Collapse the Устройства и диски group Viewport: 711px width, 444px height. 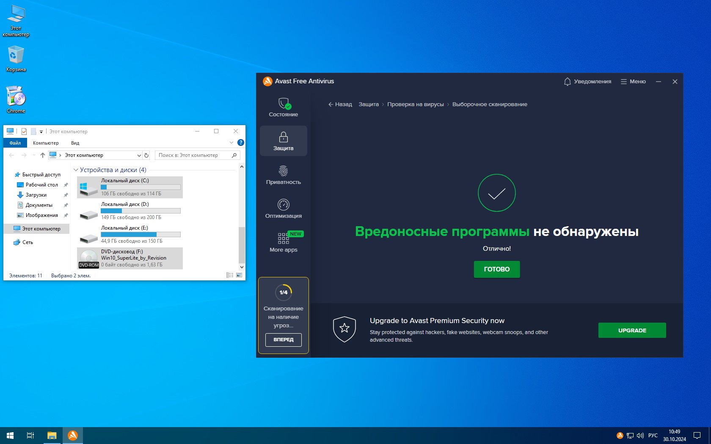tap(76, 170)
